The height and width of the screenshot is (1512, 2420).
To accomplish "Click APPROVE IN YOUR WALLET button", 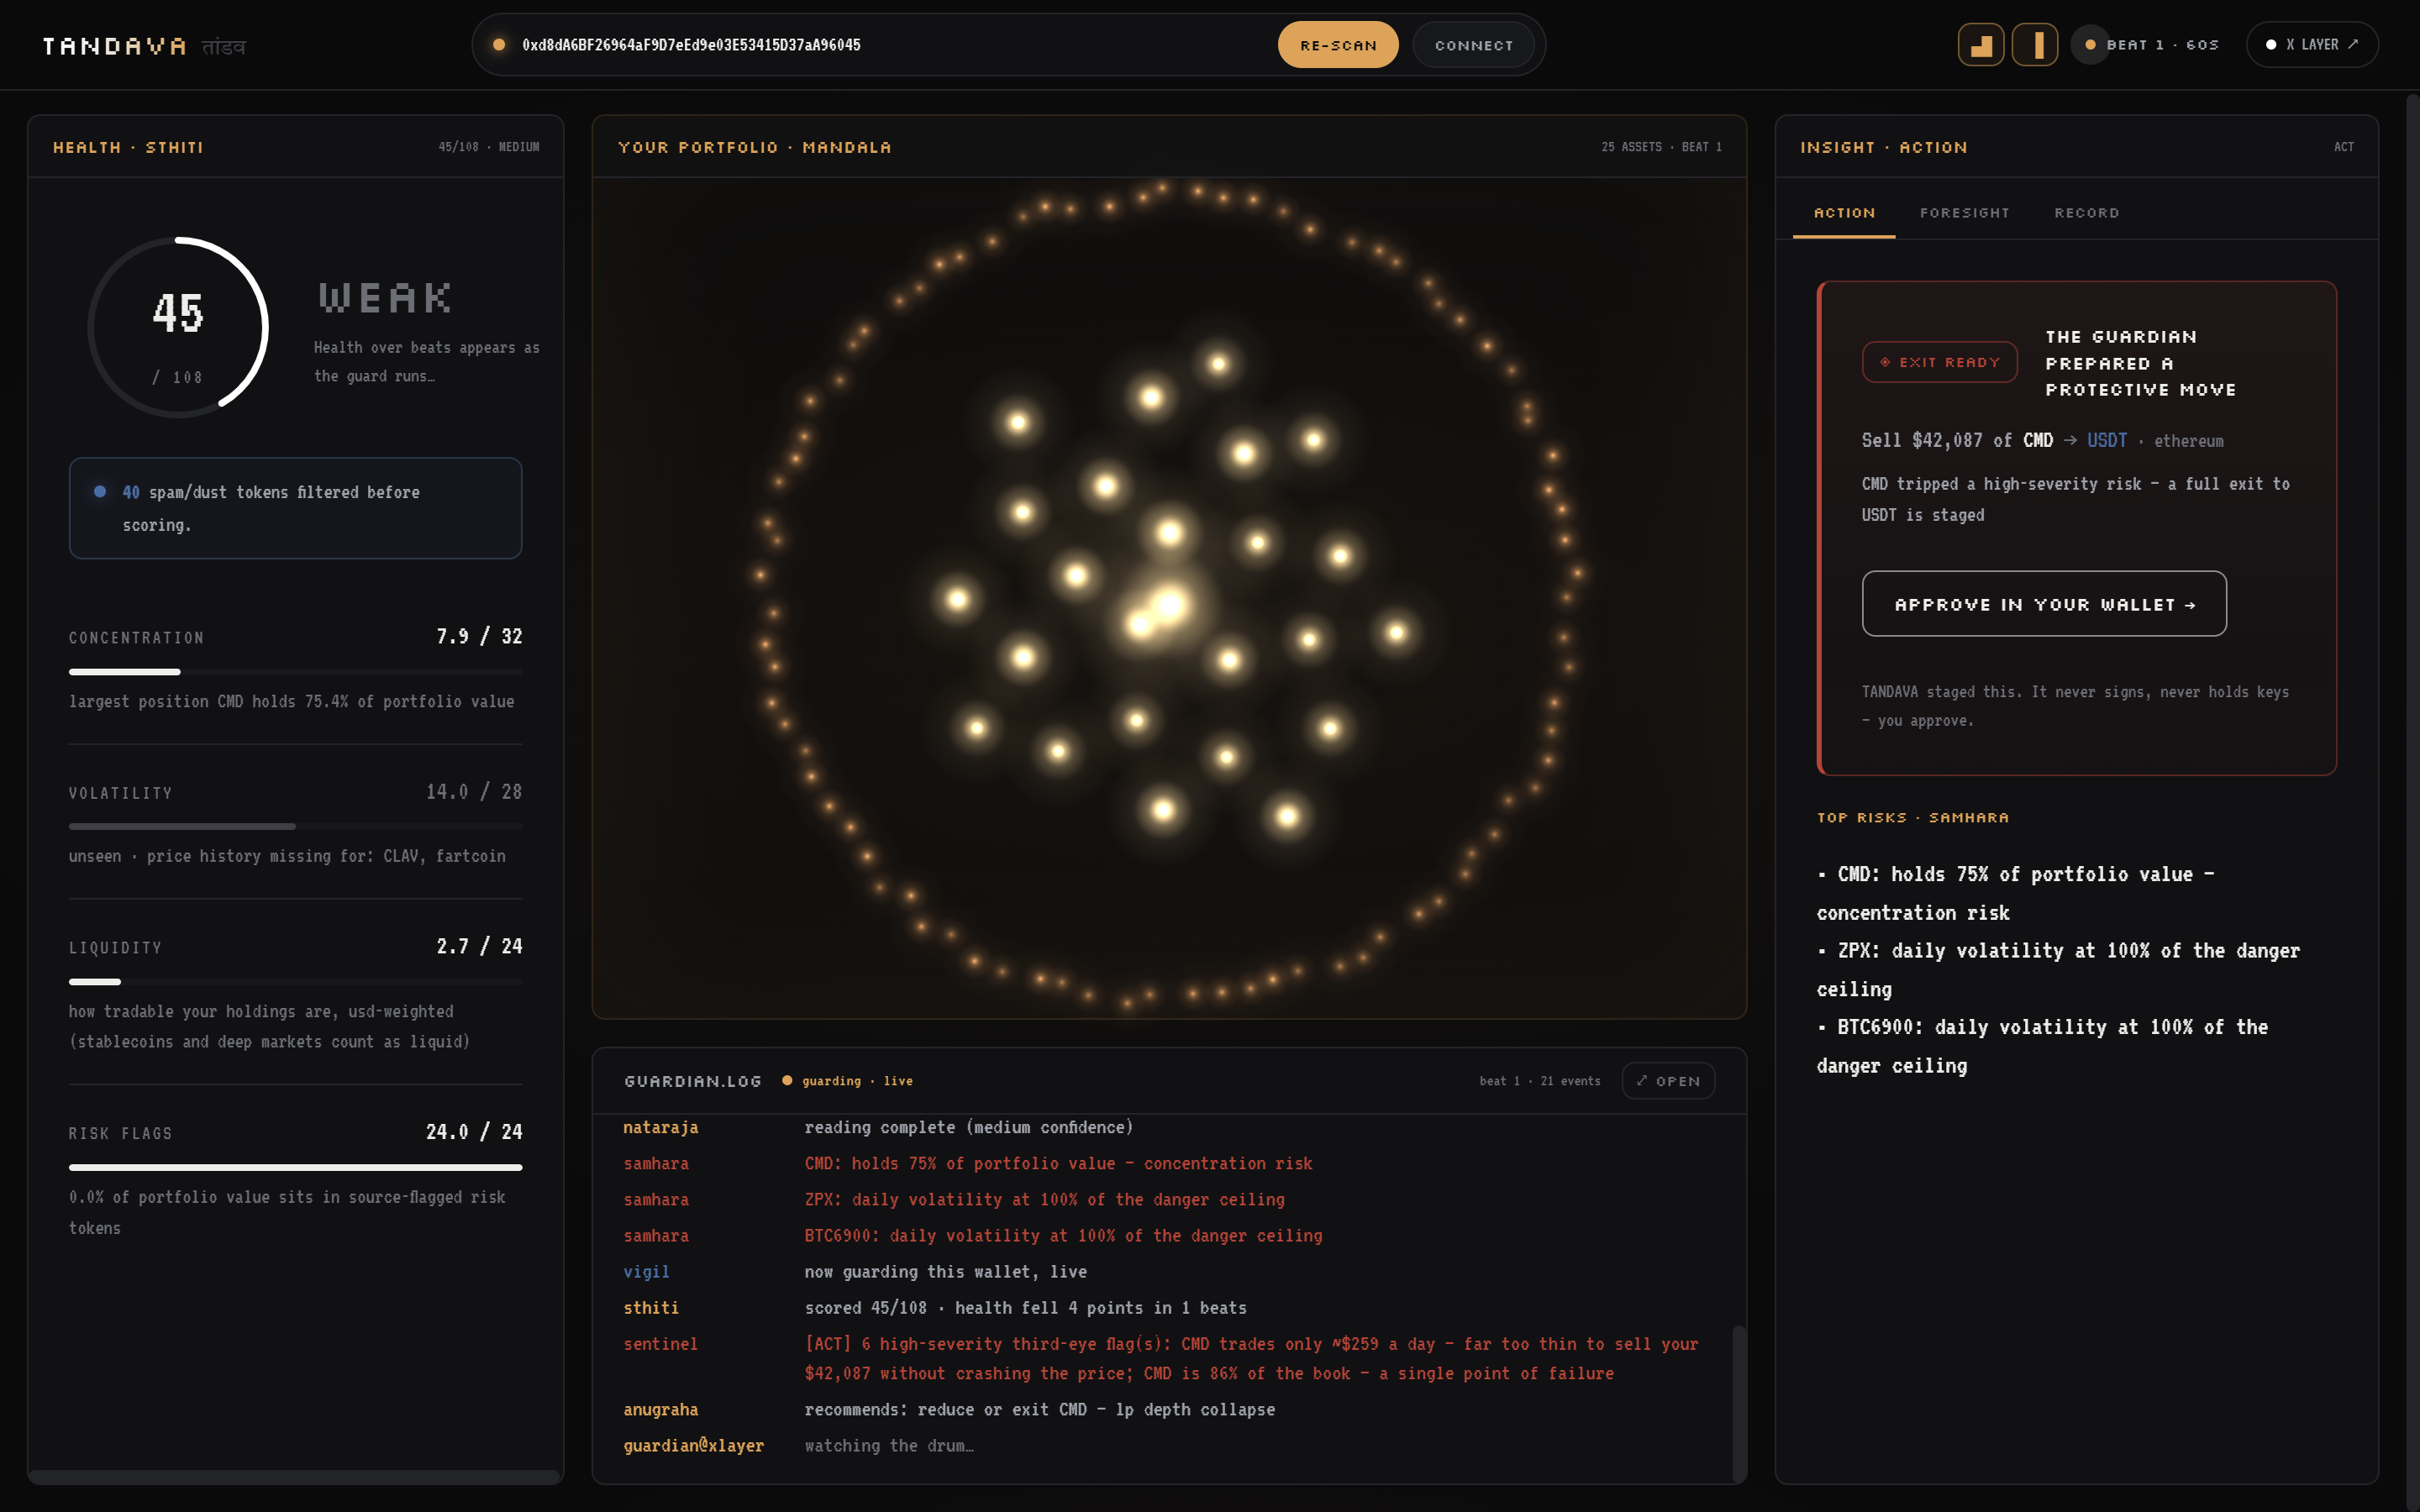I will coord(2044,604).
